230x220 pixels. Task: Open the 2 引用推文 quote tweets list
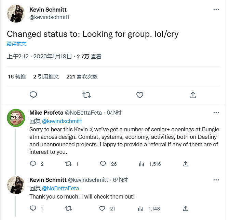(x=46, y=77)
